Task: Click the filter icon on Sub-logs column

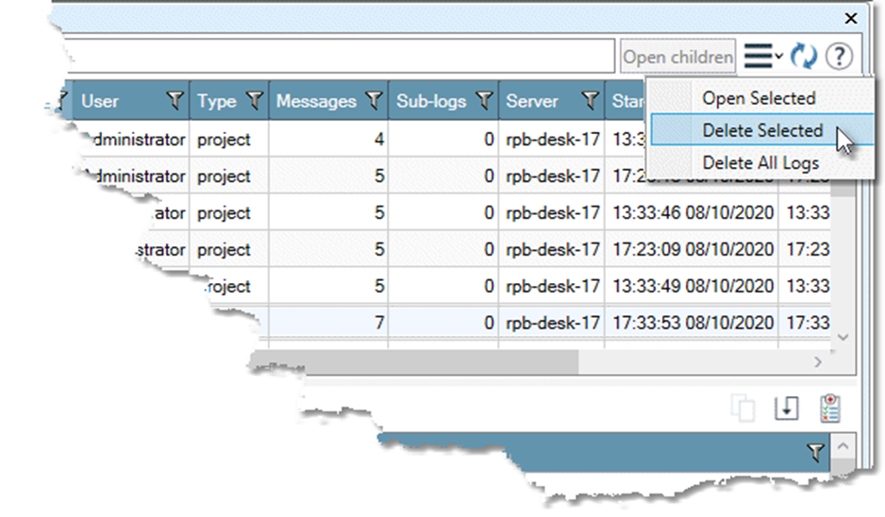Action: tap(484, 100)
